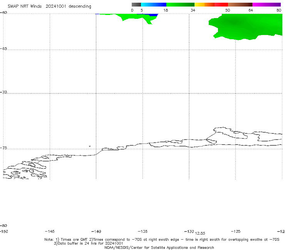Click the latitude label '-65'
This screenshot has height=250, width=285.
click(3, 49)
